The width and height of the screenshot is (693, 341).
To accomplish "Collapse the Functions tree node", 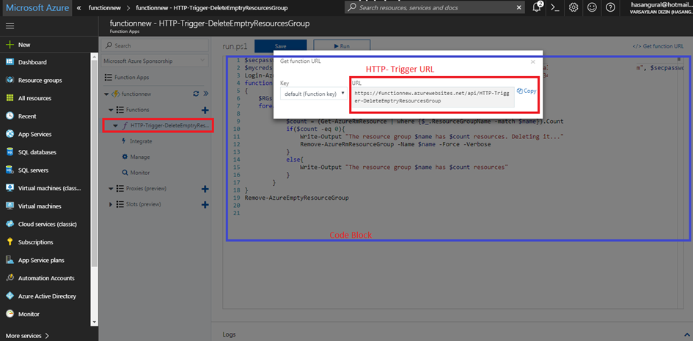I will coord(111,110).
